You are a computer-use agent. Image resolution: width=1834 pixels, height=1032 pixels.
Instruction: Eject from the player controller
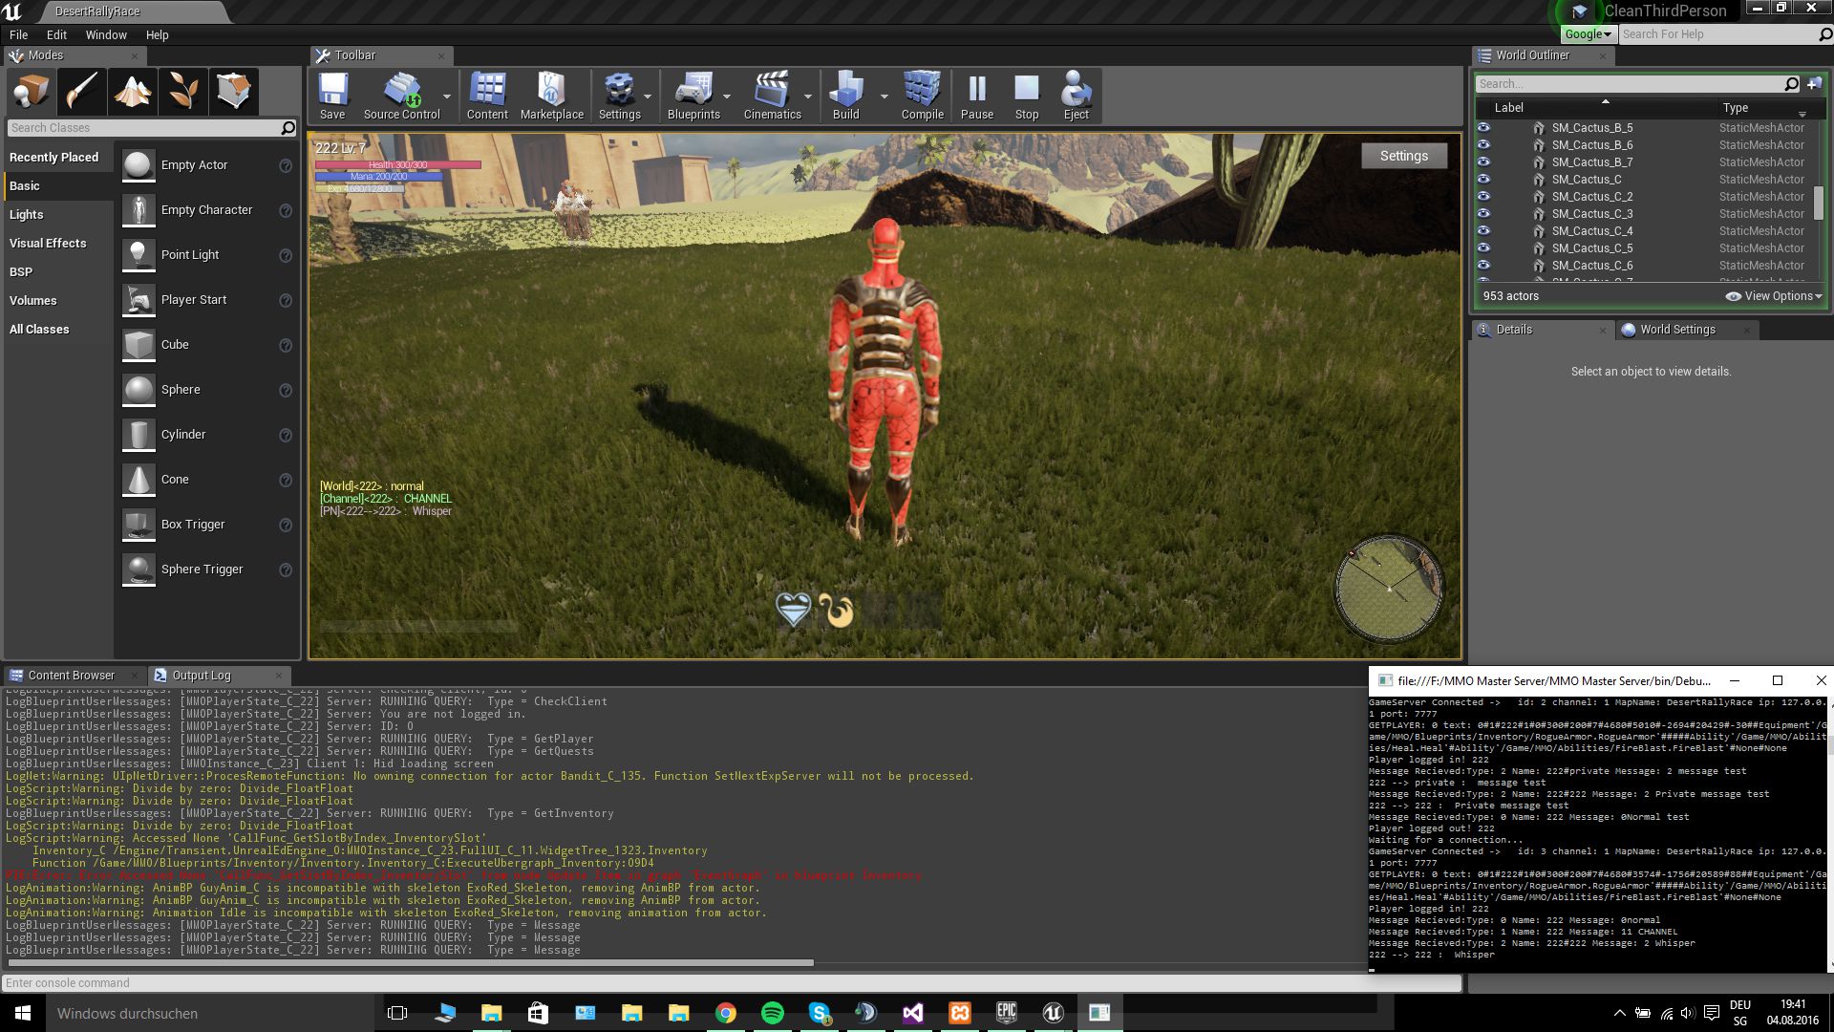(1076, 95)
